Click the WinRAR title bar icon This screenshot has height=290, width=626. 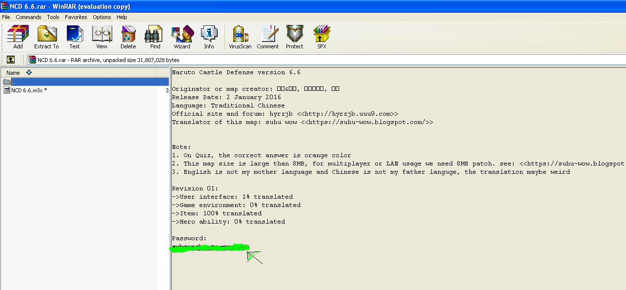4,7
